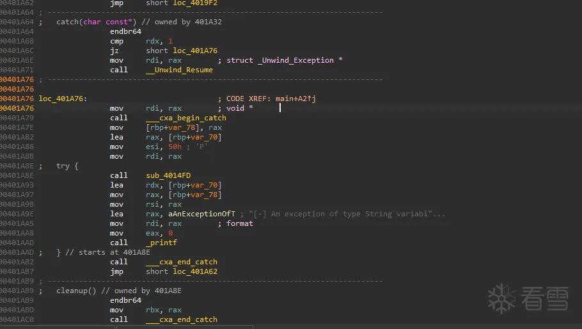Select rbx register in mov rbx, rax
582x329 pixels.
[153, 310]
